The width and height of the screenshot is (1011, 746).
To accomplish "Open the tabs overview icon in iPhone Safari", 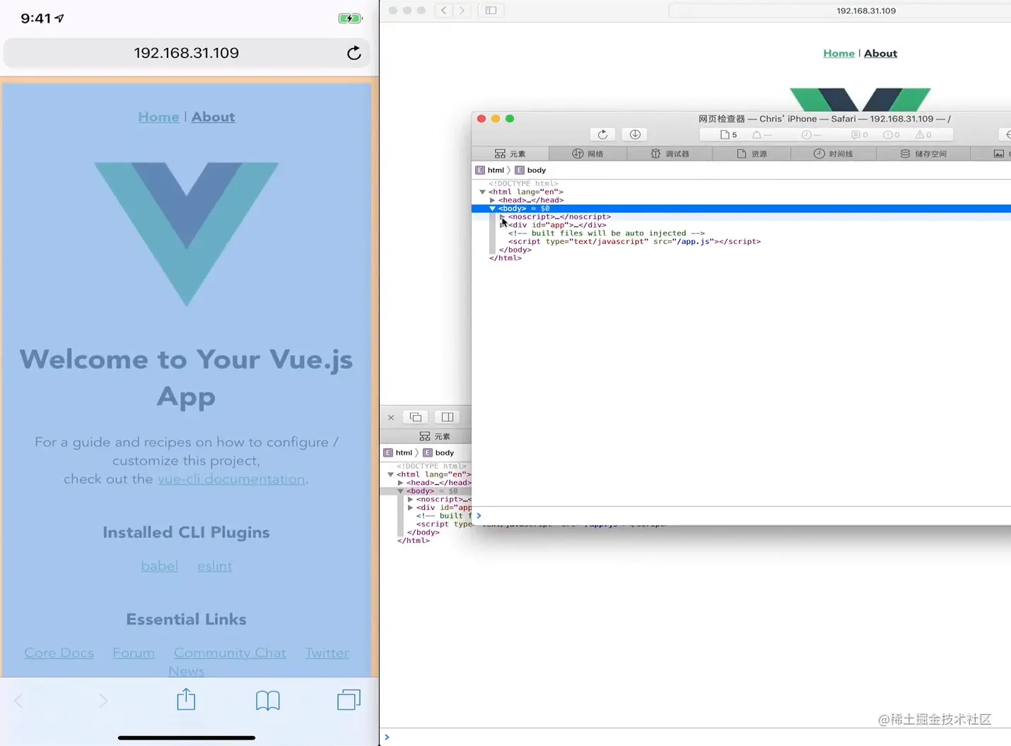I will coord(349,700).
